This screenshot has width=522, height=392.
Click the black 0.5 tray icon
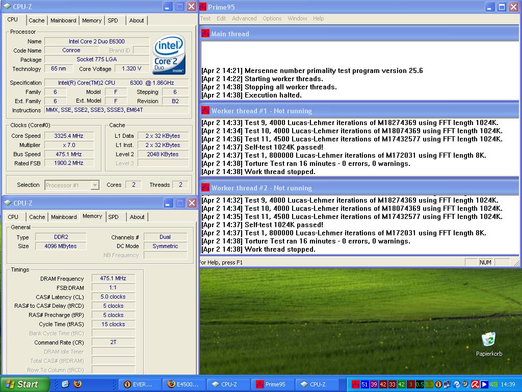point(420,384)
